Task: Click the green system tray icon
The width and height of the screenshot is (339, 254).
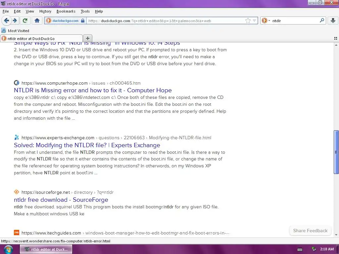Action: point(314,249)
